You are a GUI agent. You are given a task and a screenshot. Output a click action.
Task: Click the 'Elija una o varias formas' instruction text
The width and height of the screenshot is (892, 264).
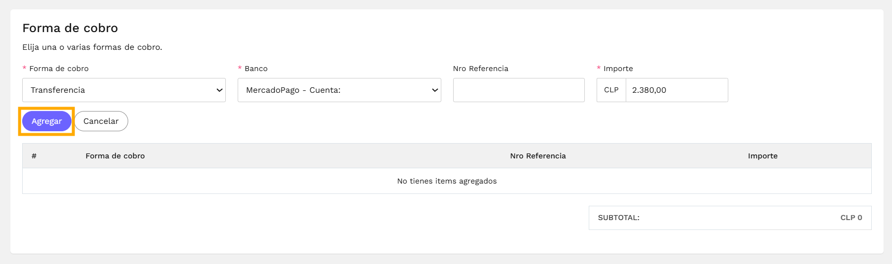(x=92, y=47)
